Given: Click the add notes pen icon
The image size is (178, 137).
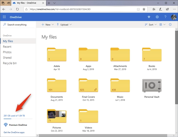Looking at the screenshot, I should [160, 9].
